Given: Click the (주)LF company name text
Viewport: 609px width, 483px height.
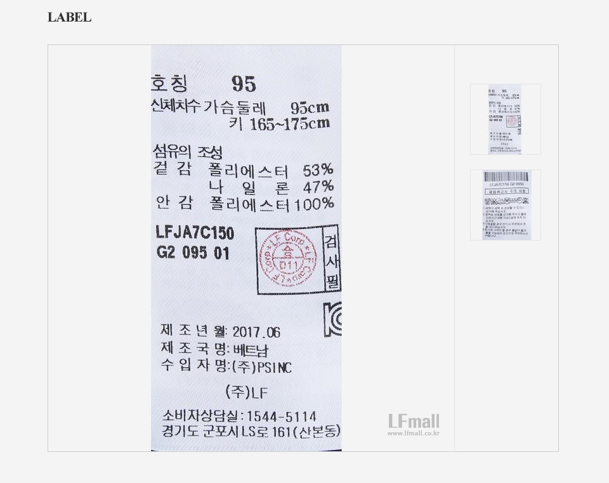Looking at the screenshot, I should [x=247, y=392].
